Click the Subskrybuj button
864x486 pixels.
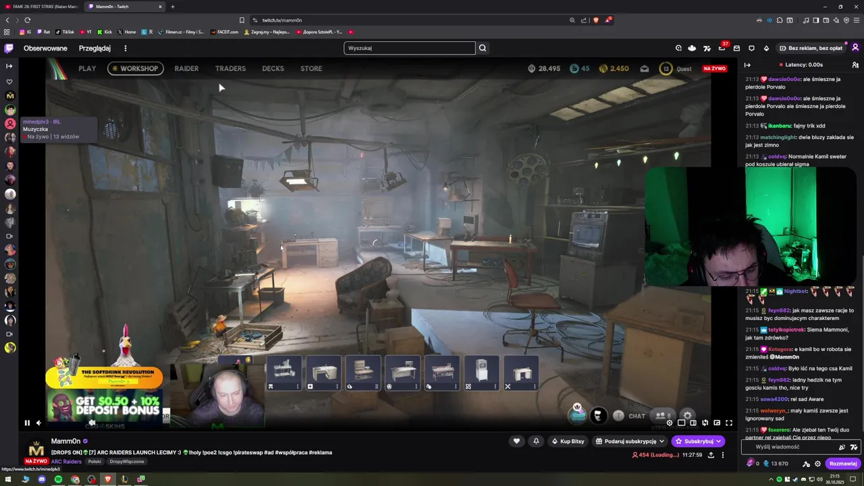click(x=699, y=441)
